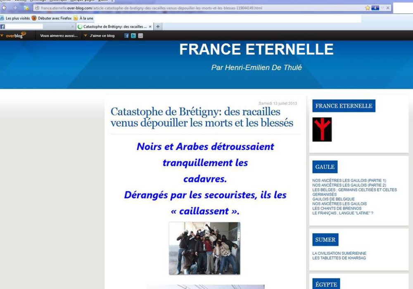Open the blue badge showing 4

click(x=375, y=8)
